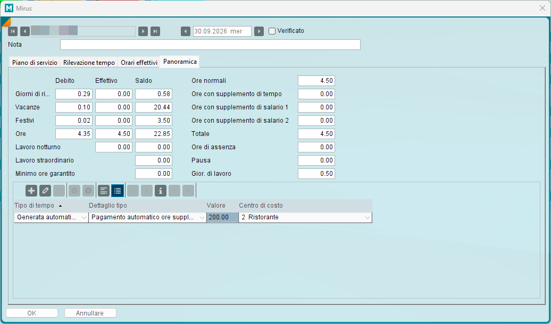Sort by the Tipo di tempo column header
Viewport: 551px width, 324px height.
click(51, 206)
